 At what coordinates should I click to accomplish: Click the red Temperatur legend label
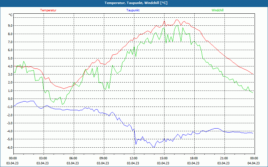tap(48, 10)
